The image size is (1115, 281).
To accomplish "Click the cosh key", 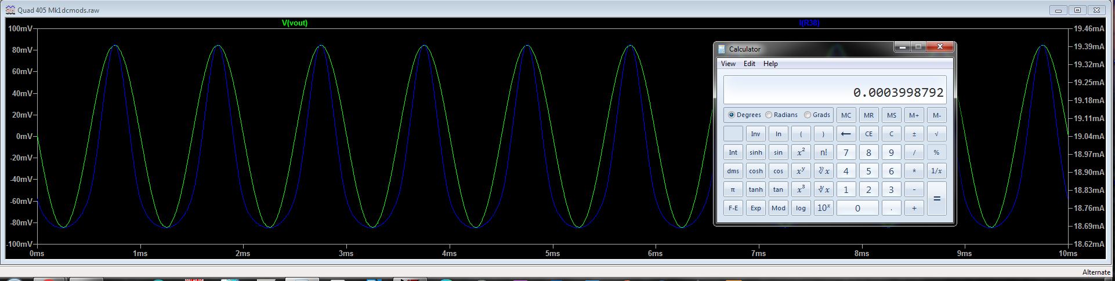I will 755,171.
